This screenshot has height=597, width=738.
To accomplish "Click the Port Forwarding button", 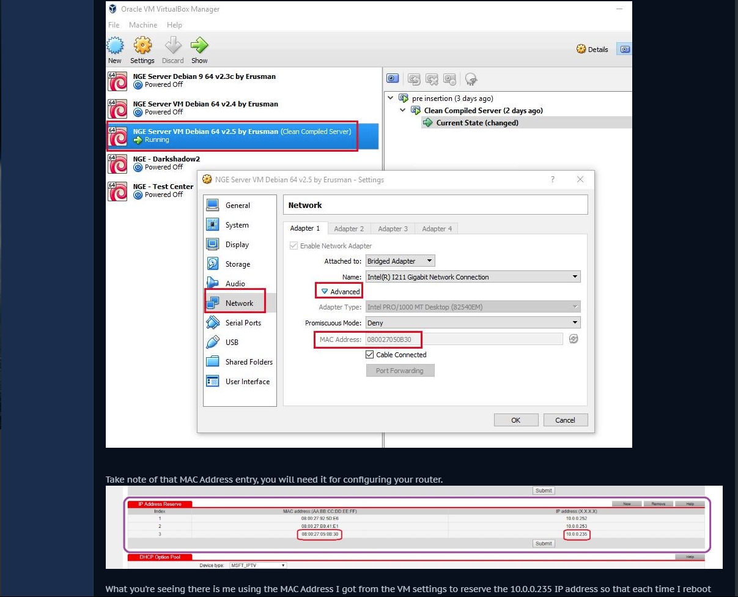I will (x=400, y=371).
